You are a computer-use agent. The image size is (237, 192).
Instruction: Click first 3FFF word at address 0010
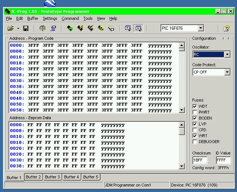(x=33, y=57)
